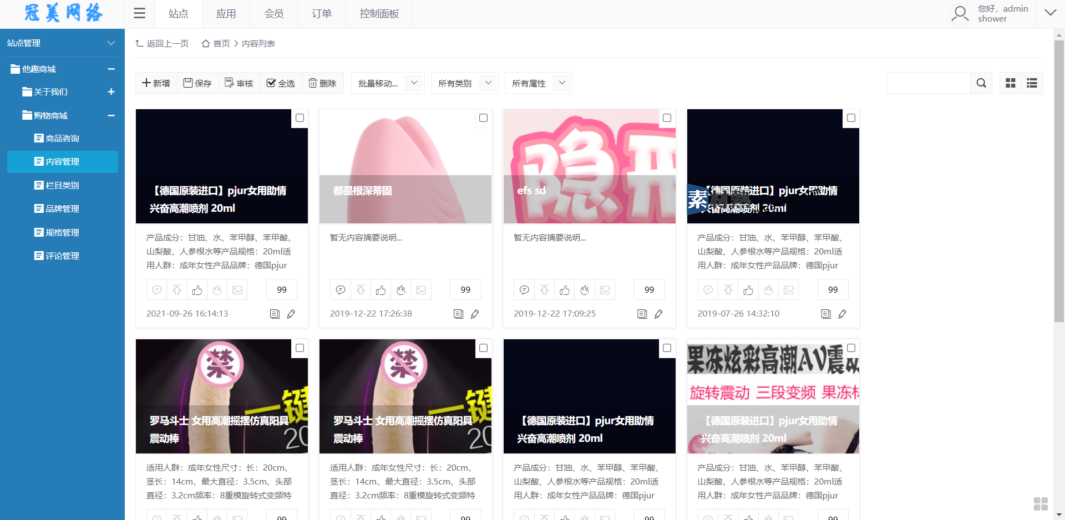Open the details icon on the 17:09:25 card
This screenshot has width=1065, height=520.
[x=642, y=314]
